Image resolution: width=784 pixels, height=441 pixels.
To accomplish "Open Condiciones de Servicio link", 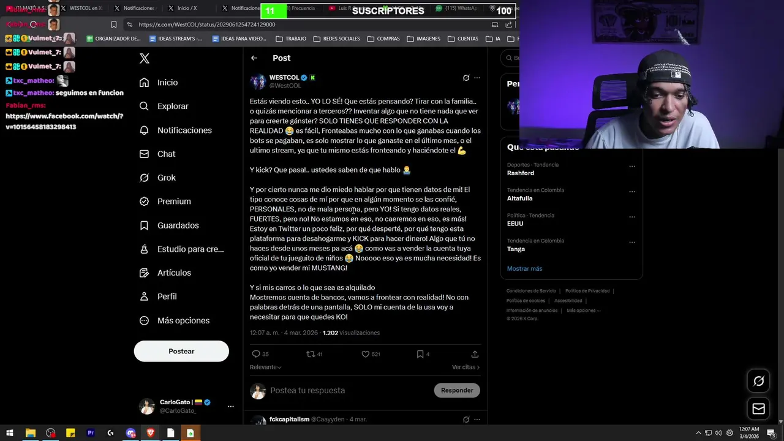I will pyautogui.click(x=531, y=291).
